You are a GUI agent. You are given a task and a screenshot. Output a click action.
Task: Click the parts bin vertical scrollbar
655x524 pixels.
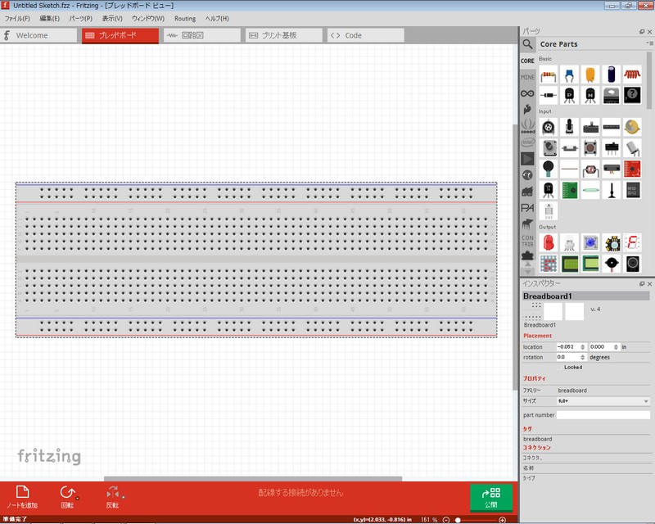click(649, 81)
